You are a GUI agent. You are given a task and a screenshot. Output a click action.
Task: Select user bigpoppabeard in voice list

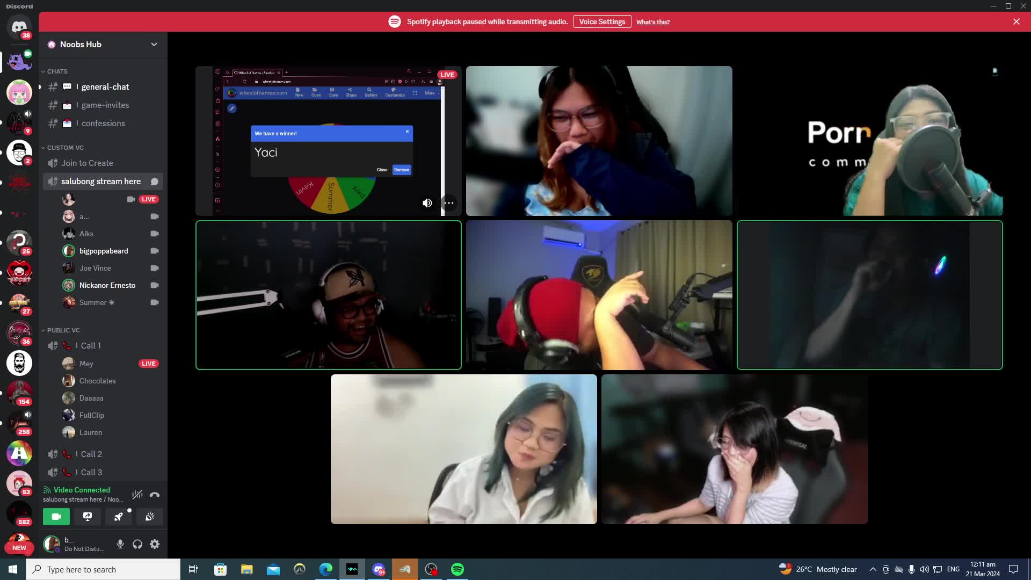coord(110,251)
